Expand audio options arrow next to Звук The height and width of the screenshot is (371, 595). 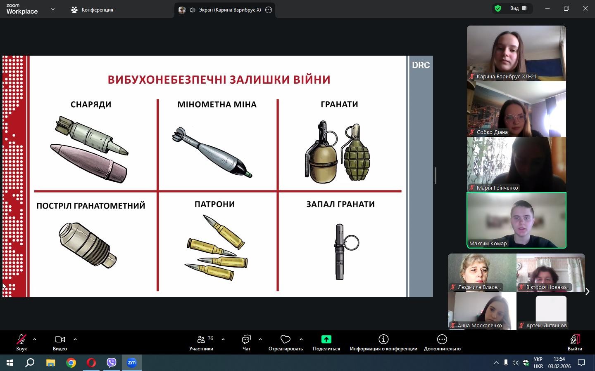click(35, 339)
